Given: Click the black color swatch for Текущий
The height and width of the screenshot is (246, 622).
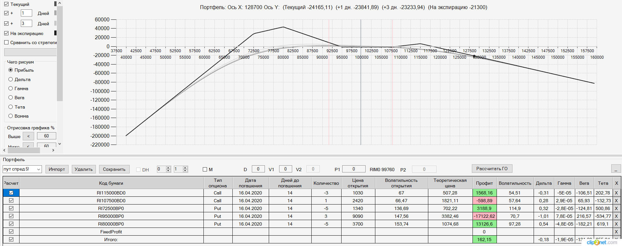Looking at the screenshot, I should (x=55, y=4).
